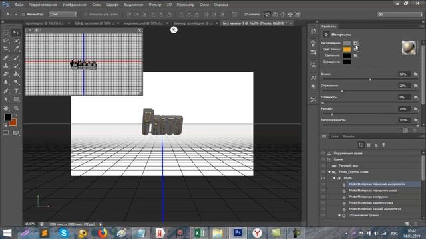Screen dimensions: 426x239
Task: Open the status bar info arrow
Action: (101, 224)
